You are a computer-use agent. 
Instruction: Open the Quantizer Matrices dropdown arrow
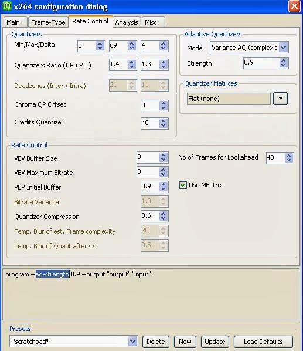[x=280, y=99]
